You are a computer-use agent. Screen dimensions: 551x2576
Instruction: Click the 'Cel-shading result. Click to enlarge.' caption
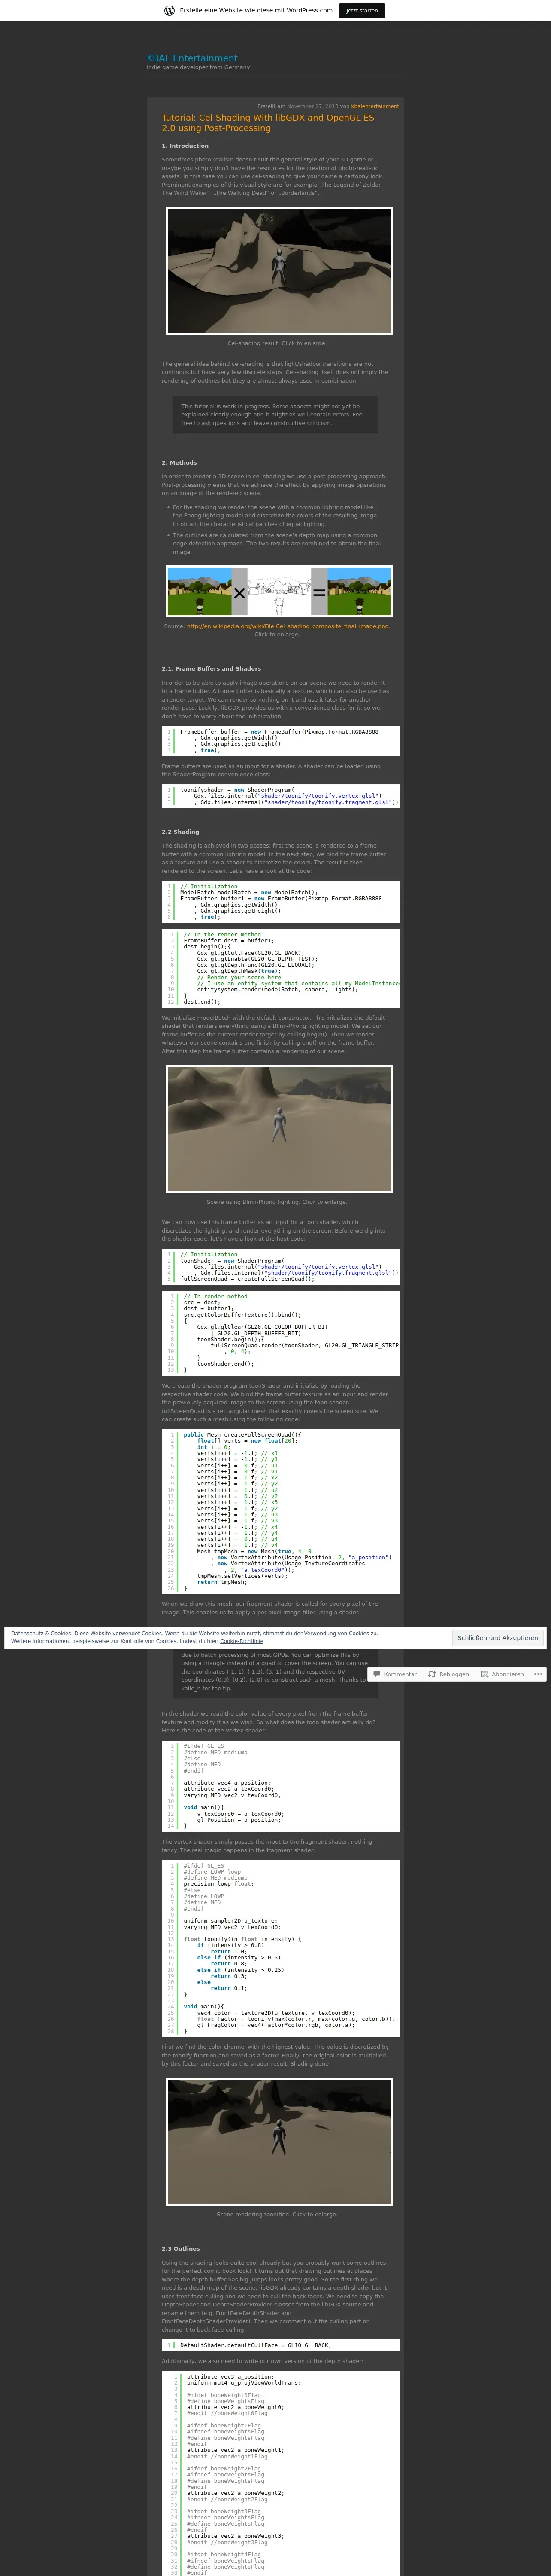tap(277, 343)
